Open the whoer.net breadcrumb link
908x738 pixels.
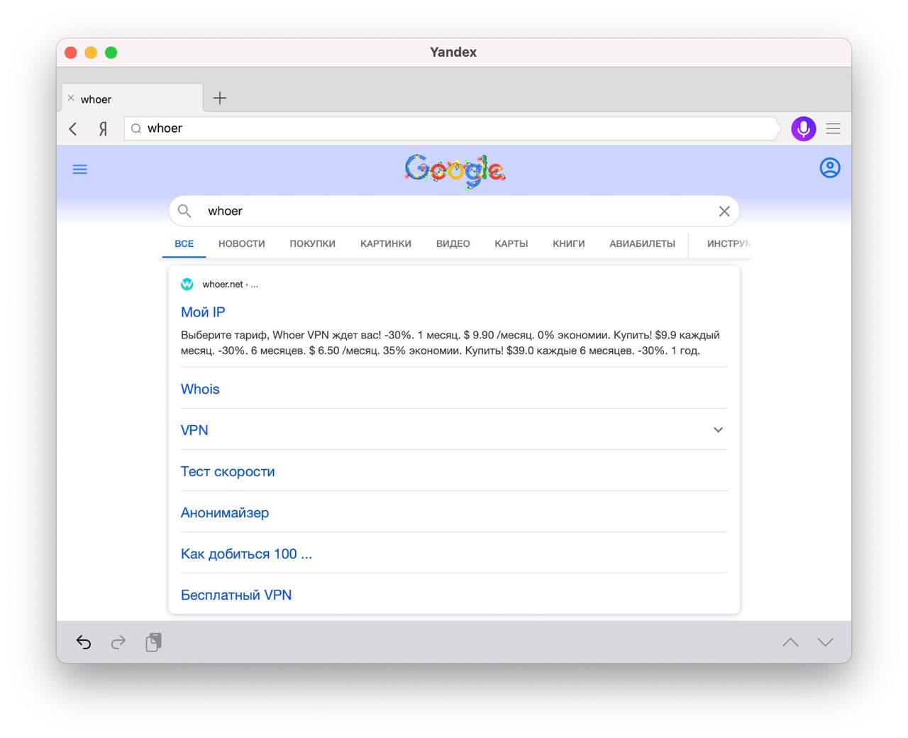(231, 284)
